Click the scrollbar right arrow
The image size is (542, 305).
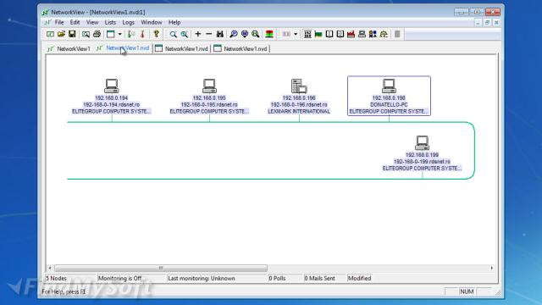coord(492,268)
